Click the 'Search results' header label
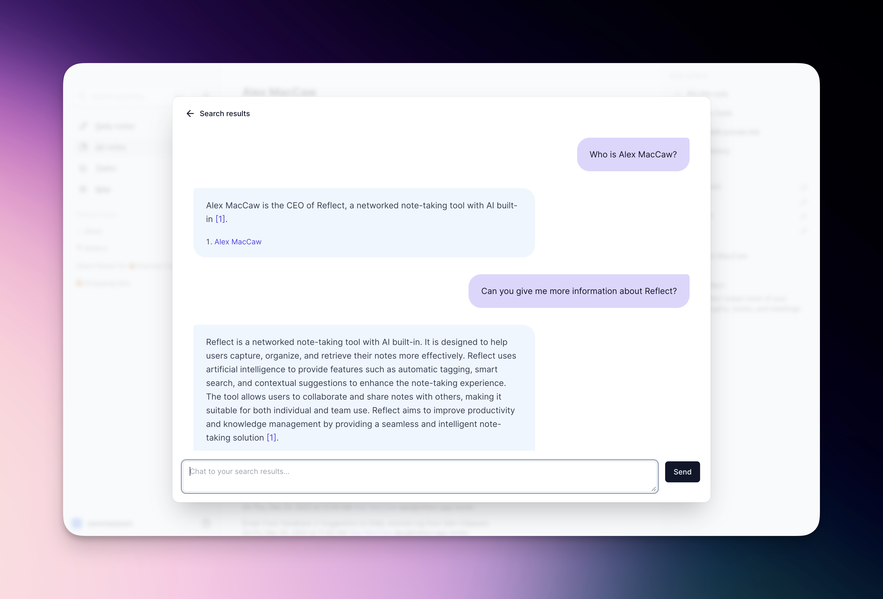This screenshot has width=883, height=599. [x=224, y=113]
